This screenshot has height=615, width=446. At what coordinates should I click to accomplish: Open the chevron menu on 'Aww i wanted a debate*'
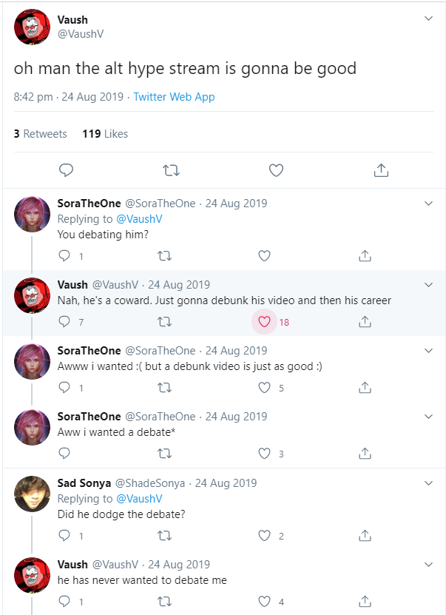click(x=428, y=417)
